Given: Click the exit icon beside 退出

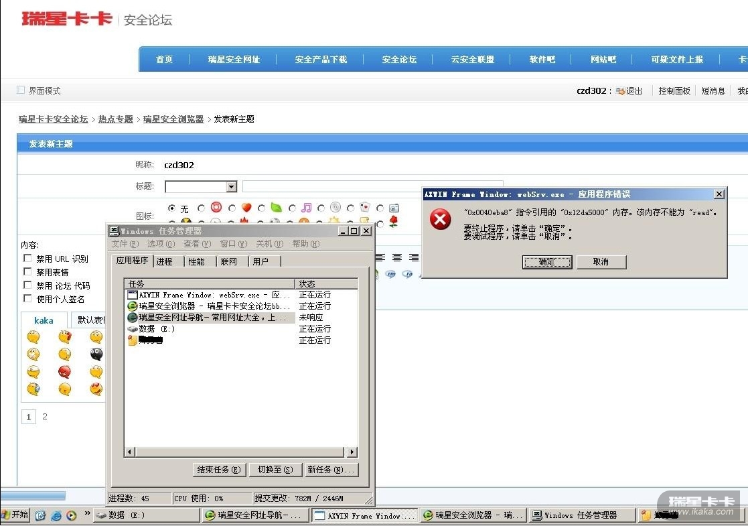Looking at the screenshot, I should coord(620,90).
